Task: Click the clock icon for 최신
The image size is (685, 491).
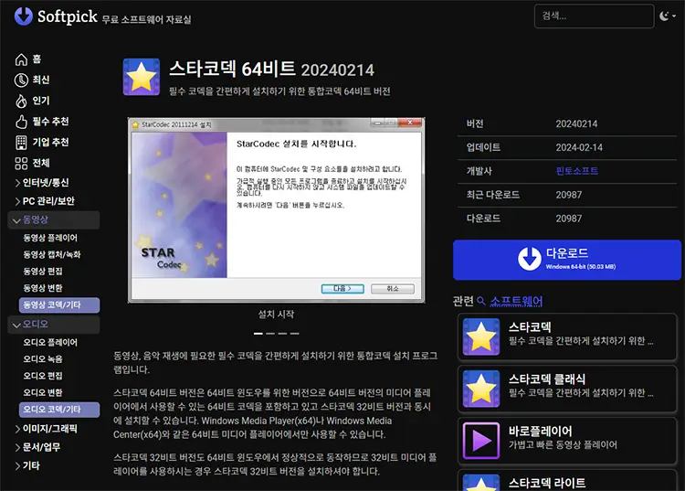Action: click(x=21, y=80)
